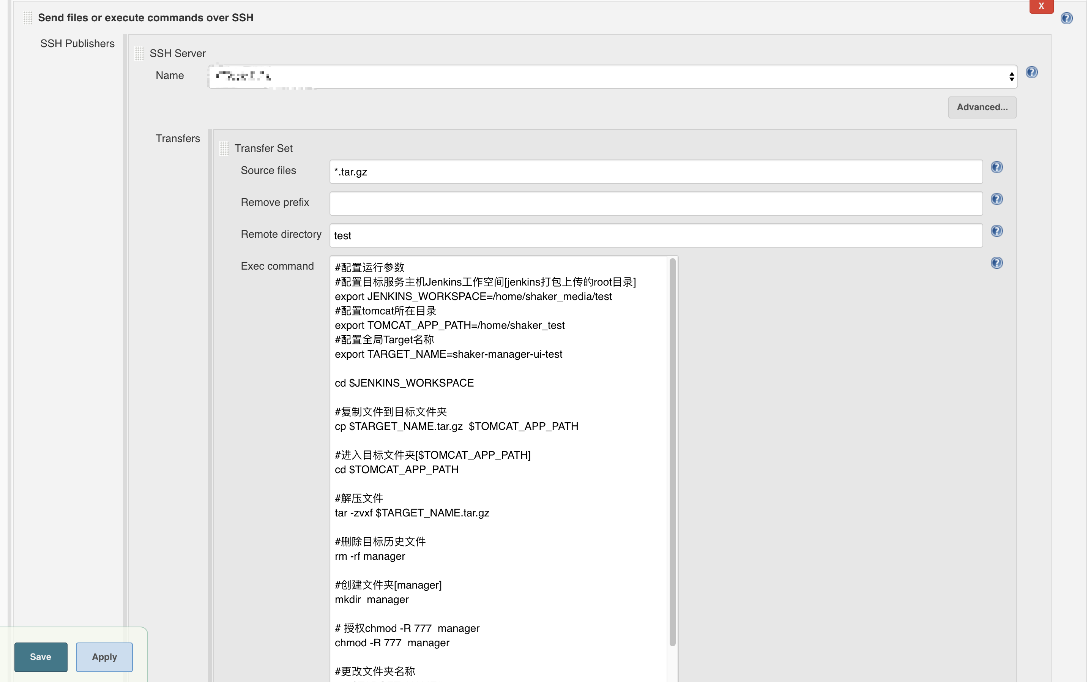
Task: Apply the configuration changes
Action: pos(104,657)
